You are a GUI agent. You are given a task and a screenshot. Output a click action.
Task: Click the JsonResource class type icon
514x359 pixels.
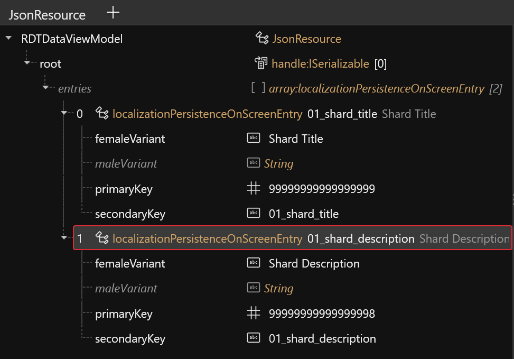pos(262,39)
